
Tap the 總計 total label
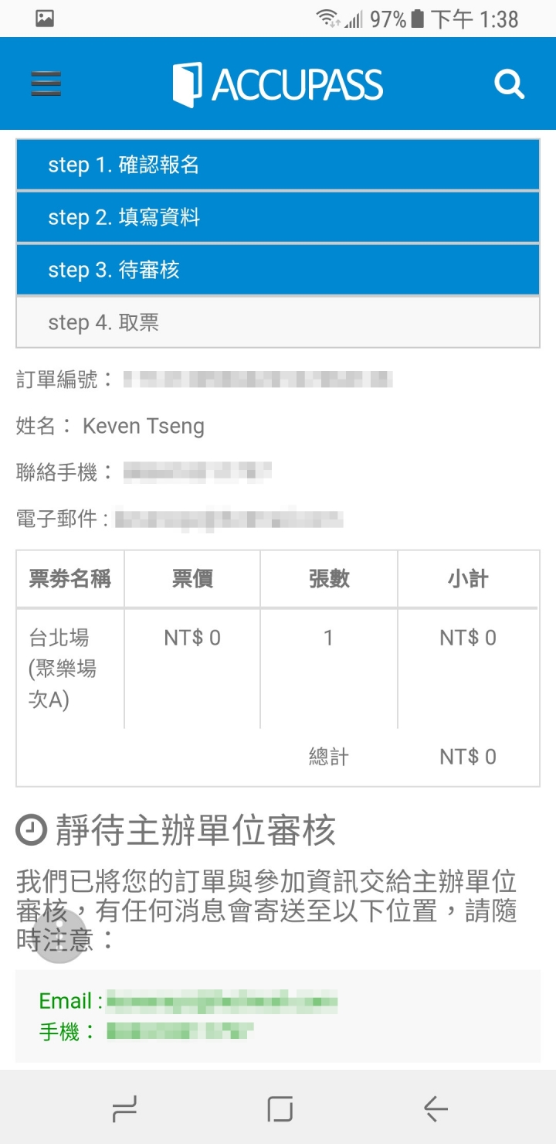click(329, 757)
